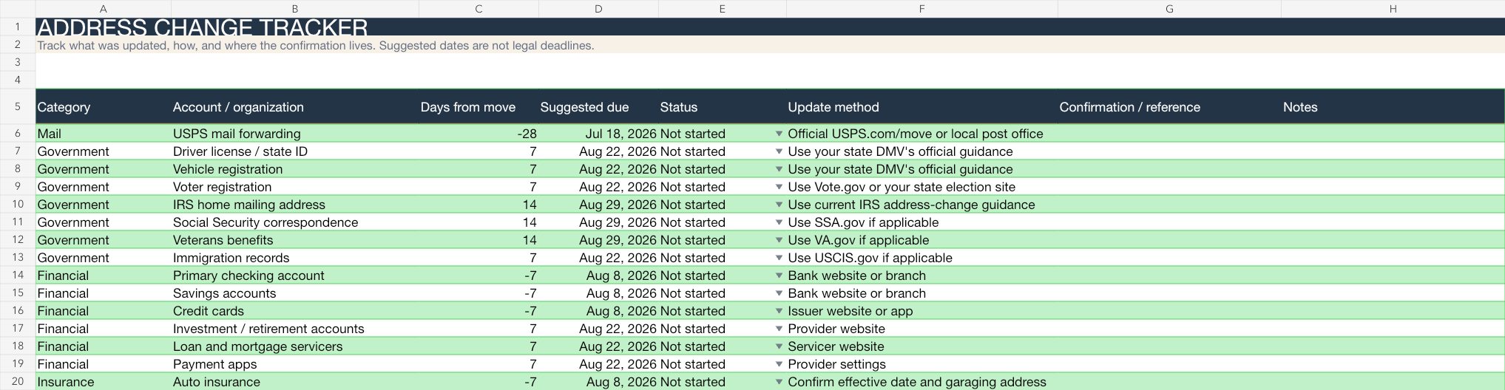Select column B header
The image size is (1505, 390).
[294, 9]
